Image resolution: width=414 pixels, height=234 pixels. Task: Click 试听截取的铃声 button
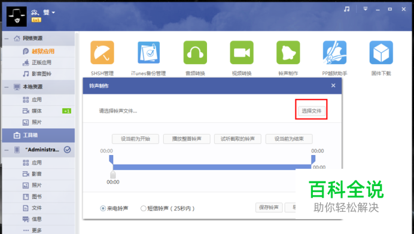point(238,139)
